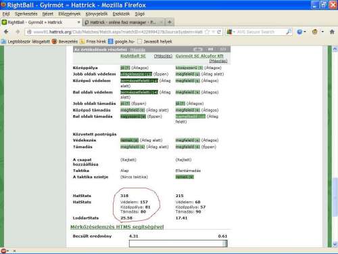Expand the address bar history dropdown
338x254 pixels.
coord(214,32)
